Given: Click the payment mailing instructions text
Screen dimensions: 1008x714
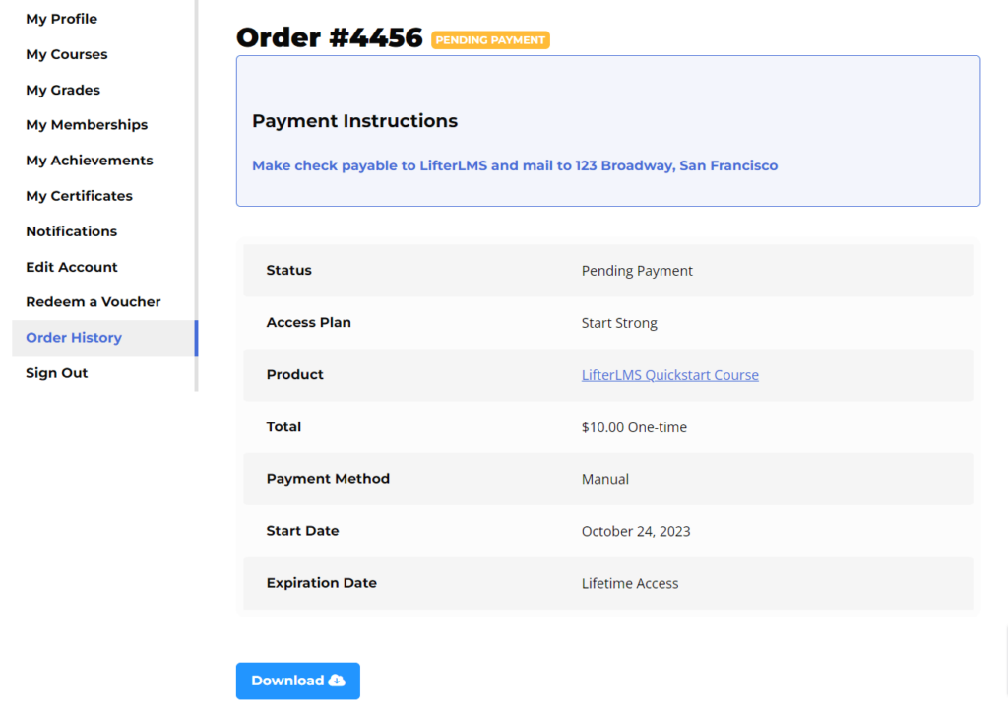Looking at the screenshot, I should coord(515,165).
